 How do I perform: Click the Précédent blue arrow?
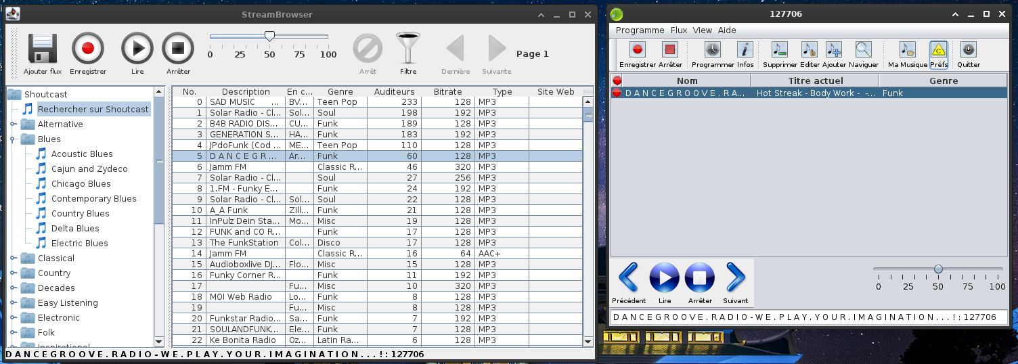pyautogui.click(x=629, y=277)
